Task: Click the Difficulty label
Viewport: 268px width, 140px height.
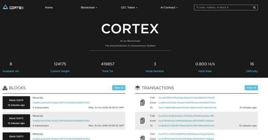Action: pyautogui.click(x=252, y=71)
